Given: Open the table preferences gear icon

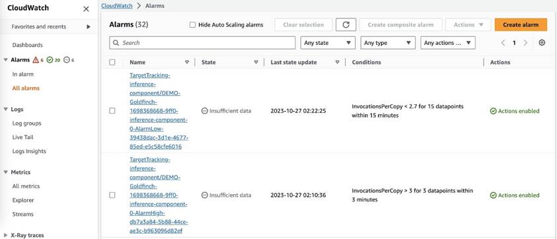Looking at the screenshot, I should click(x=541, y=43).
